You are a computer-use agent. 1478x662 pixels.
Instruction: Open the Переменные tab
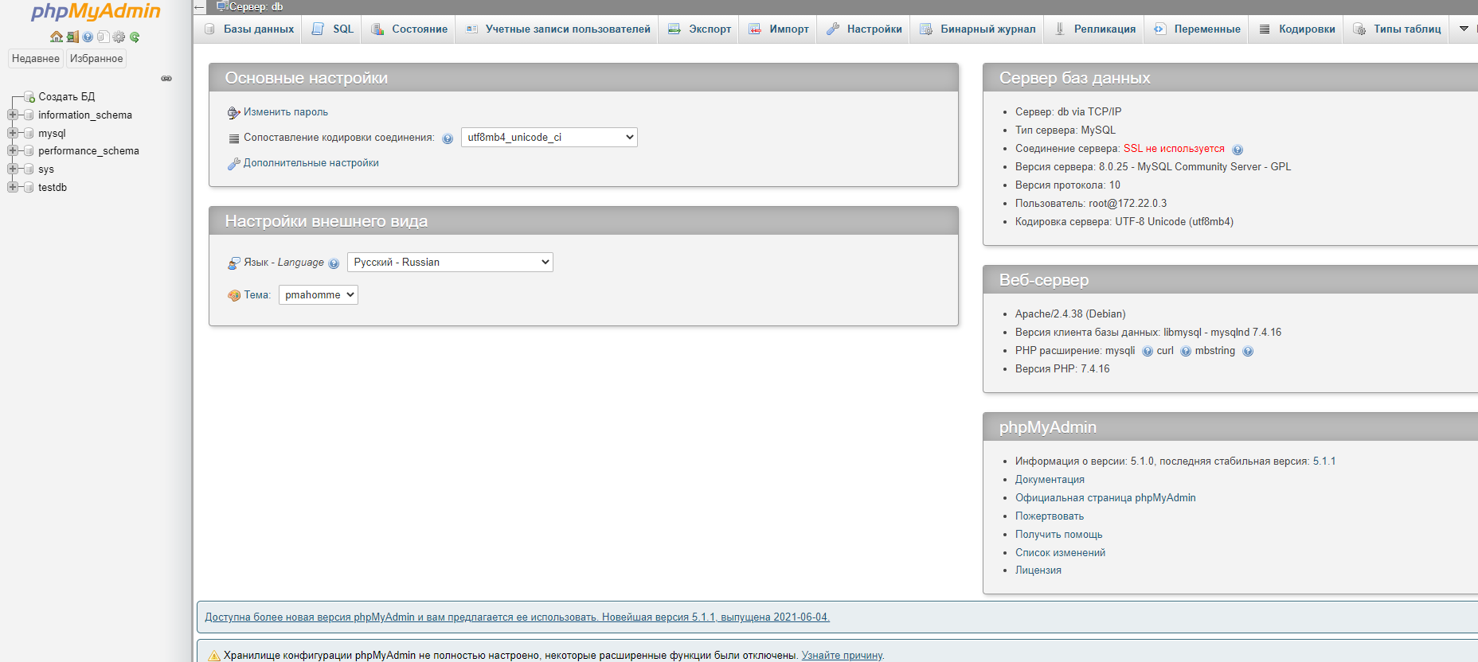tap(1197, 29)
